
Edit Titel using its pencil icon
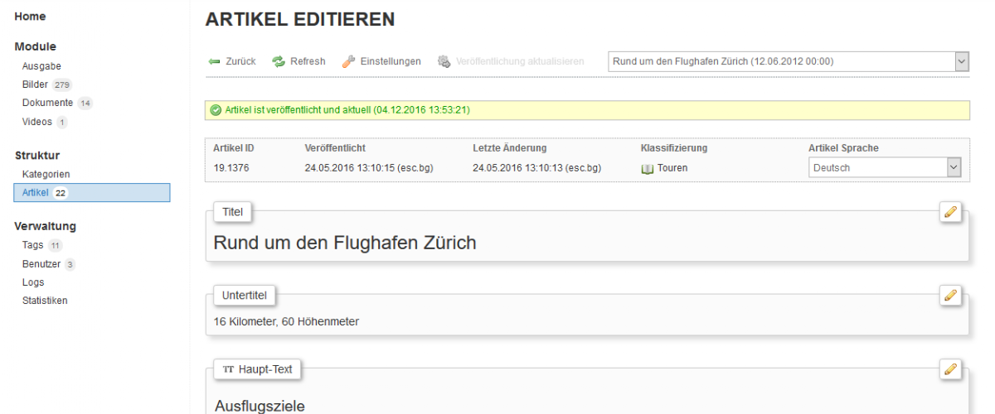click(x=950, y=212)
